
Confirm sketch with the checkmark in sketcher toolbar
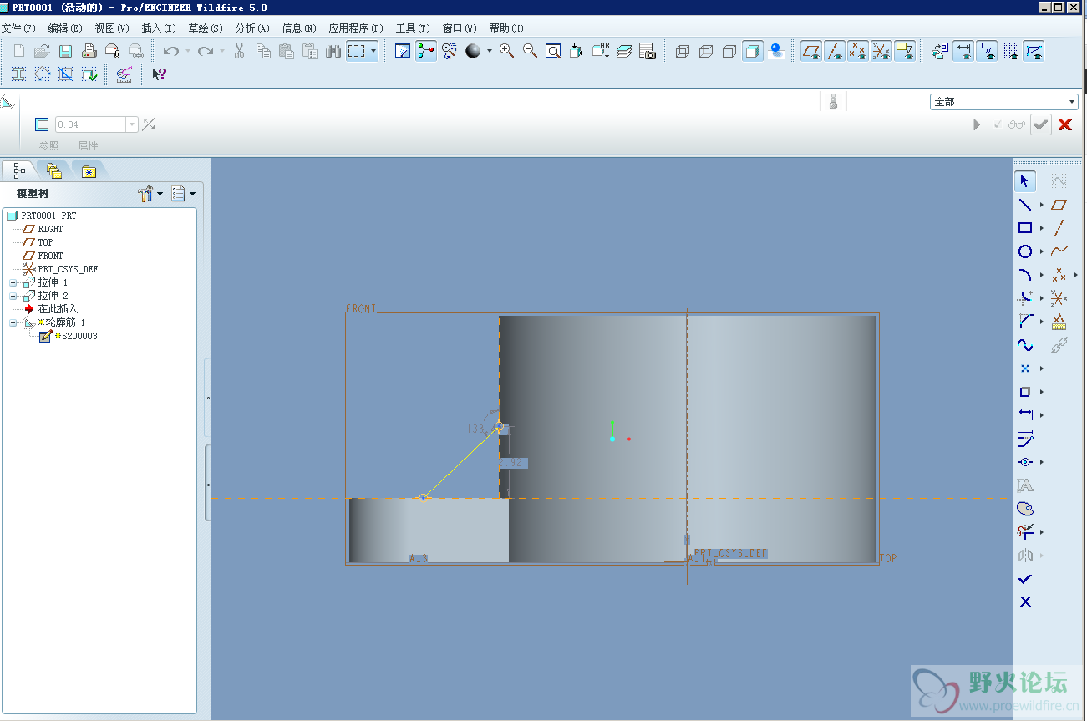pos(1025,579)
